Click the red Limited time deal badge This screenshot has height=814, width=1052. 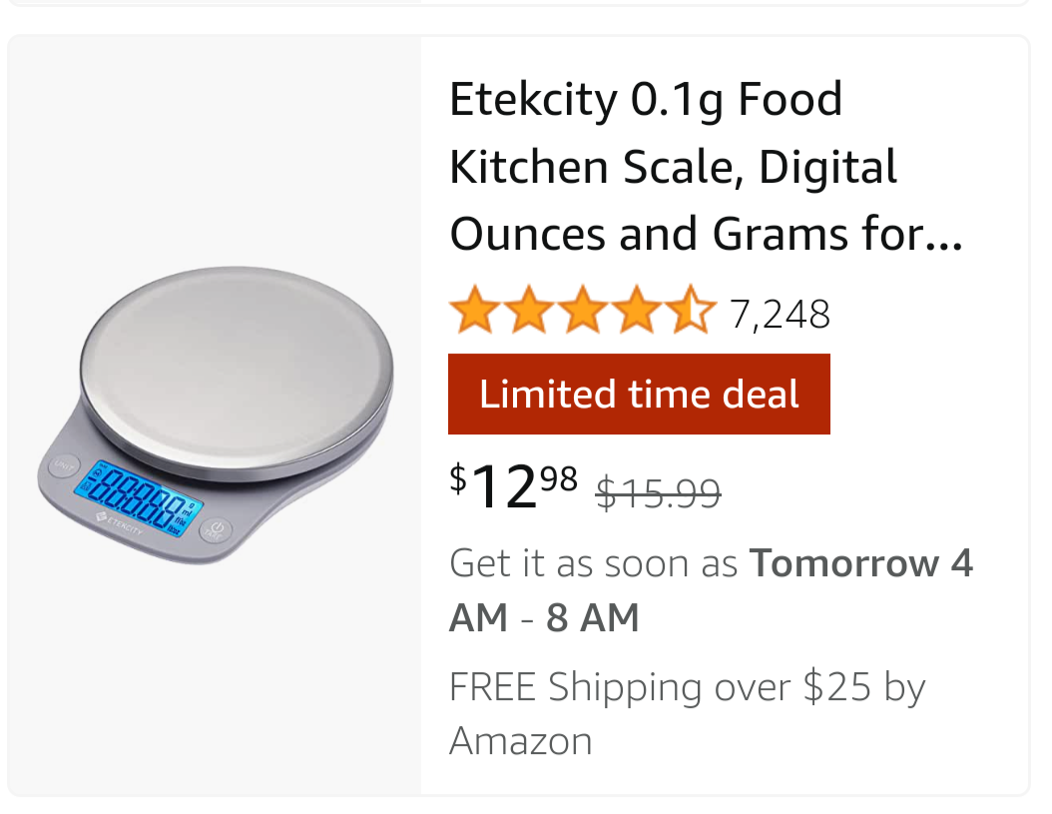click(639, 395)
